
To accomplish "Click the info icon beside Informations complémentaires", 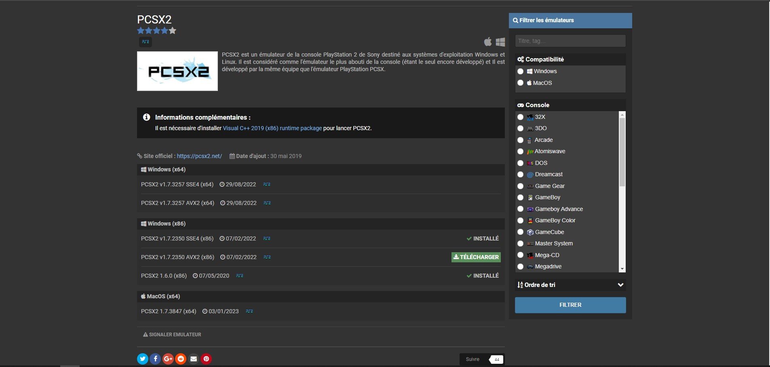I will click(x=146, y=117).
